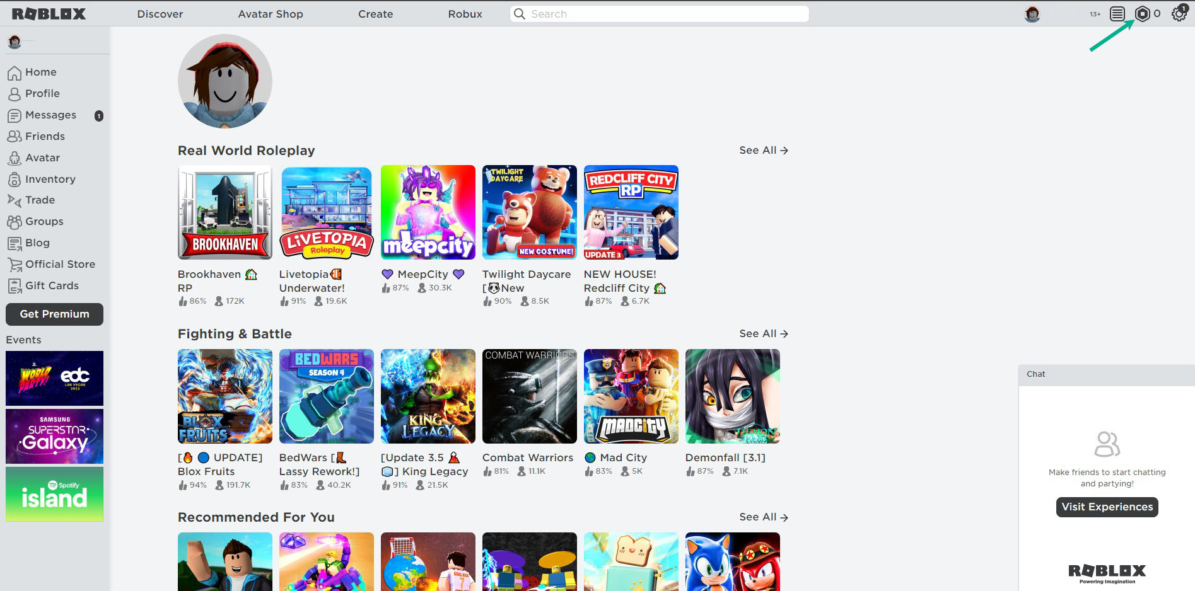1195x591 pixels.
Task: Open the Blog from the sidebar
Action: (x=37, y=243)
